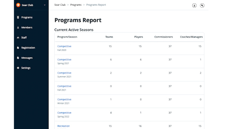
Task: Expand the Soar Club organization dropdown chevron
Action: pos(45,5)
